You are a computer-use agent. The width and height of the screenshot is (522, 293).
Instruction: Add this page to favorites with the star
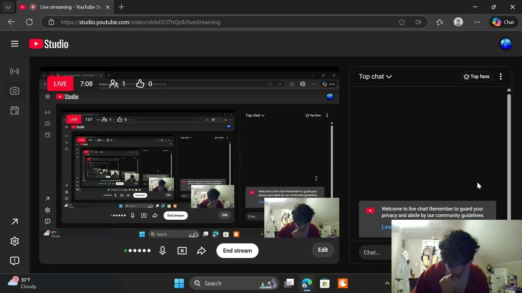coord(402,22)
